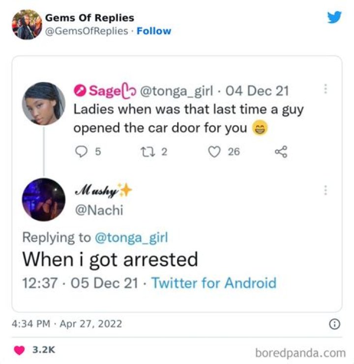354x364 pixels.
Task: Click the 12:37 05 Dec 21 timestamp
Action: coord(80,283)
